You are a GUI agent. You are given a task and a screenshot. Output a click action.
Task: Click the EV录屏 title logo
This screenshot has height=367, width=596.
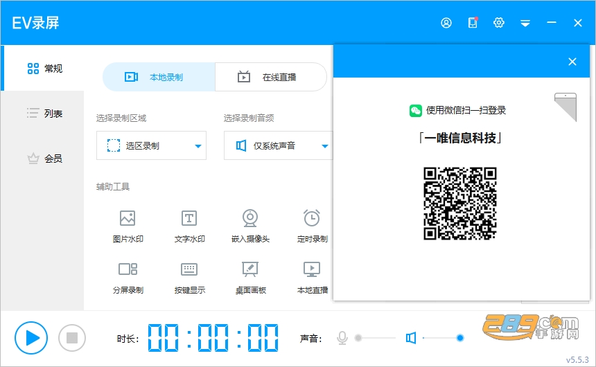36,23
